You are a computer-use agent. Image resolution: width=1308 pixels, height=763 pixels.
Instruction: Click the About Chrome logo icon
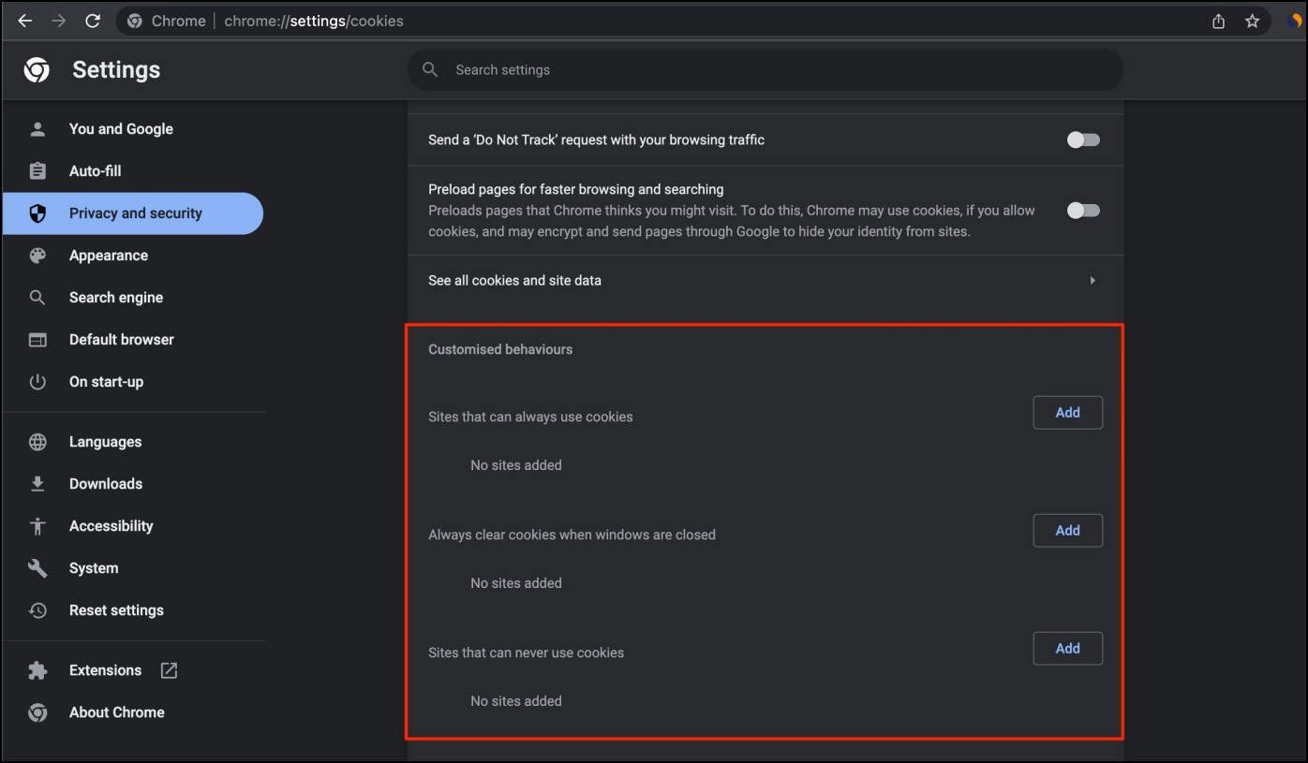click(x=37, y=712)
